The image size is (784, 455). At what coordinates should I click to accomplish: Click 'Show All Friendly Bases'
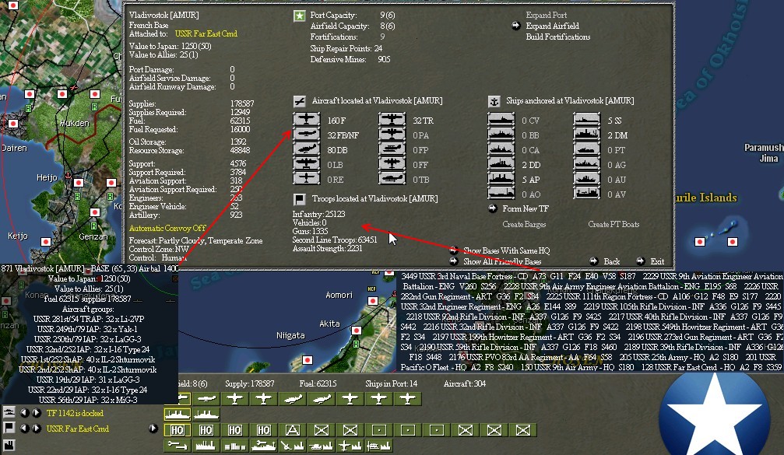coord(502,261)
